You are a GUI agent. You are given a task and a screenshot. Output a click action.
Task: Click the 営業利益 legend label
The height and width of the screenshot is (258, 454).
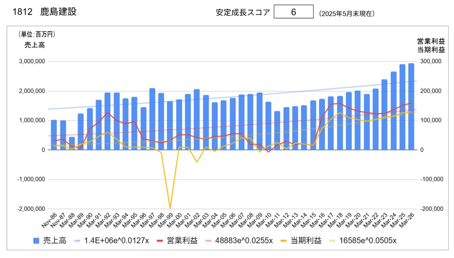pos(183,241)
